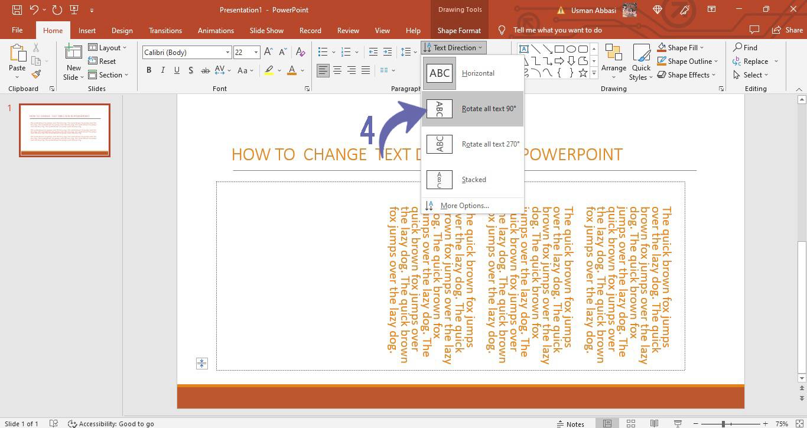807x428 pixels.
Task: Check spelling icon in status bar
Action: pos(54,423)
